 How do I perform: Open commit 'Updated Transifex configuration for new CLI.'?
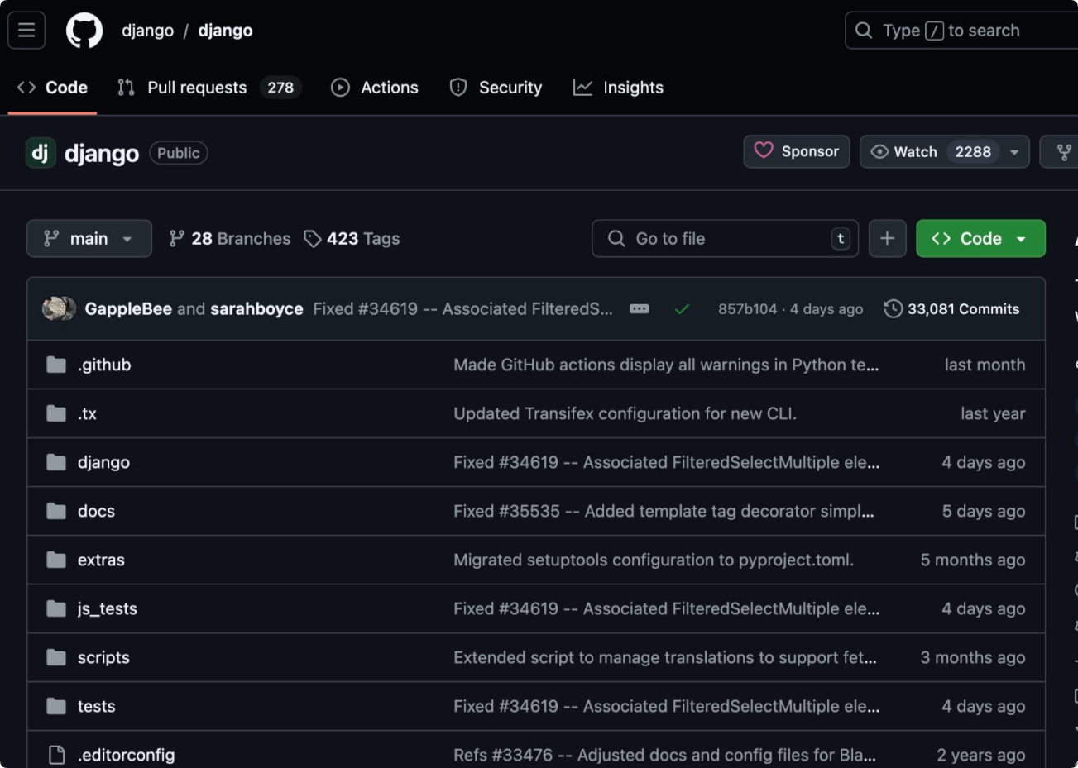(625, 413)
